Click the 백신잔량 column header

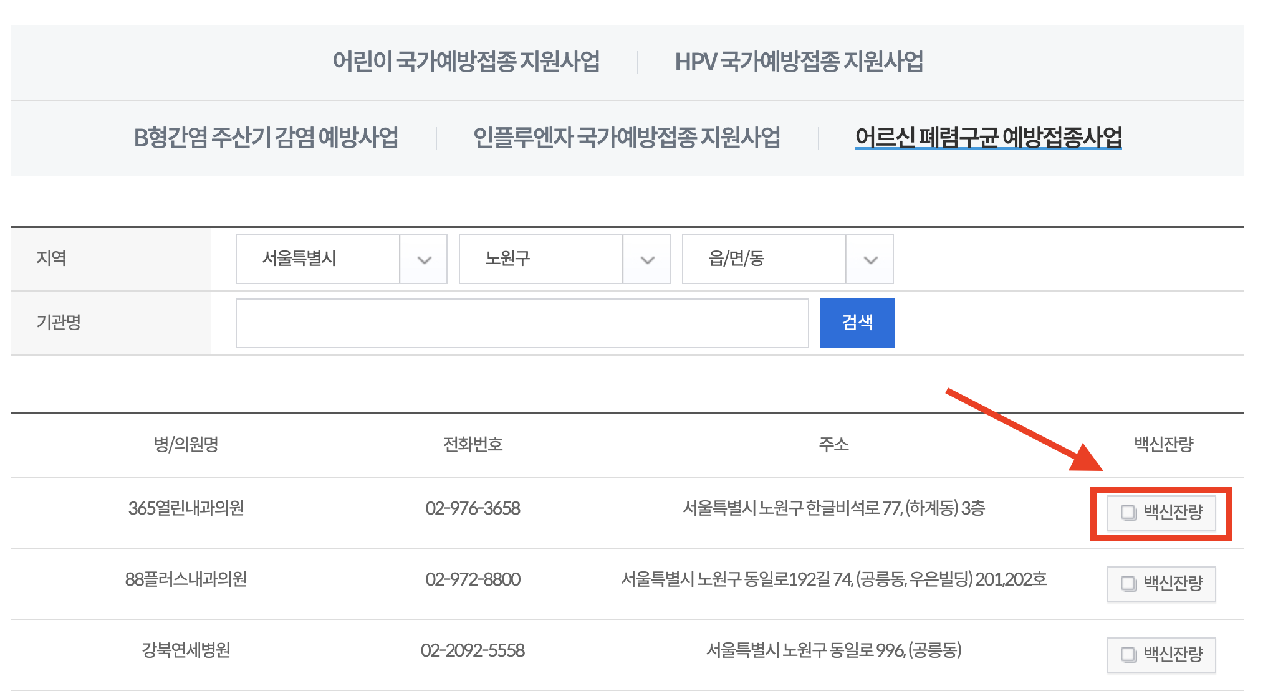pos(1163,444)
